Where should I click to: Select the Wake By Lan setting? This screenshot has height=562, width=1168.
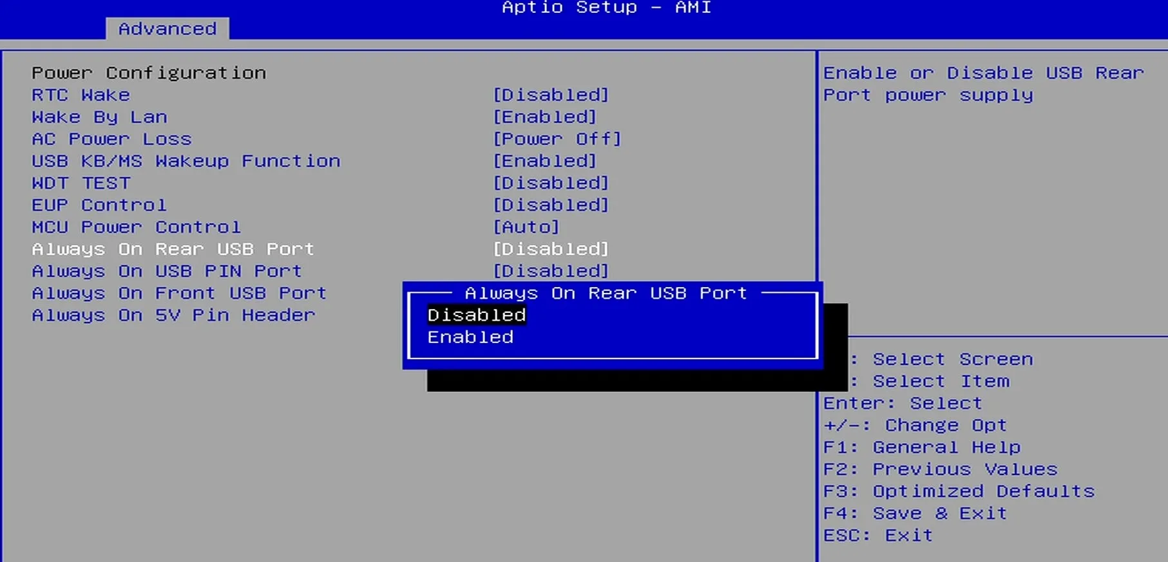(x=100, y=117)
